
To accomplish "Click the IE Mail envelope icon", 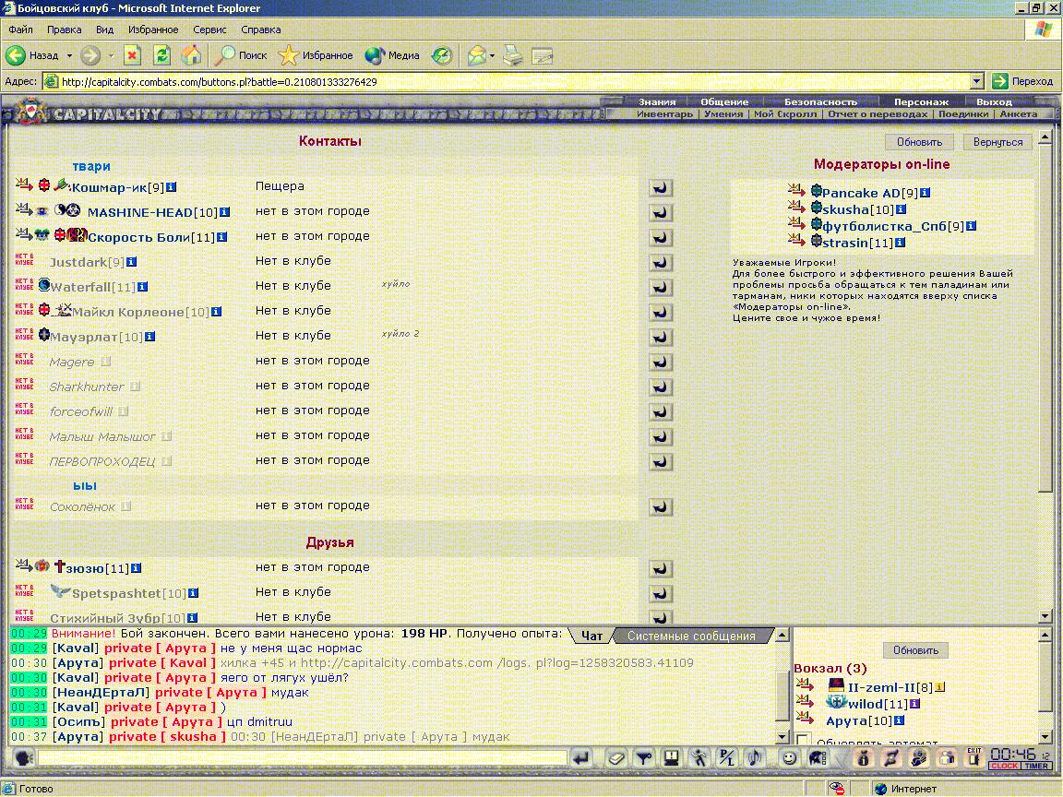I will [x=477, y=55].
